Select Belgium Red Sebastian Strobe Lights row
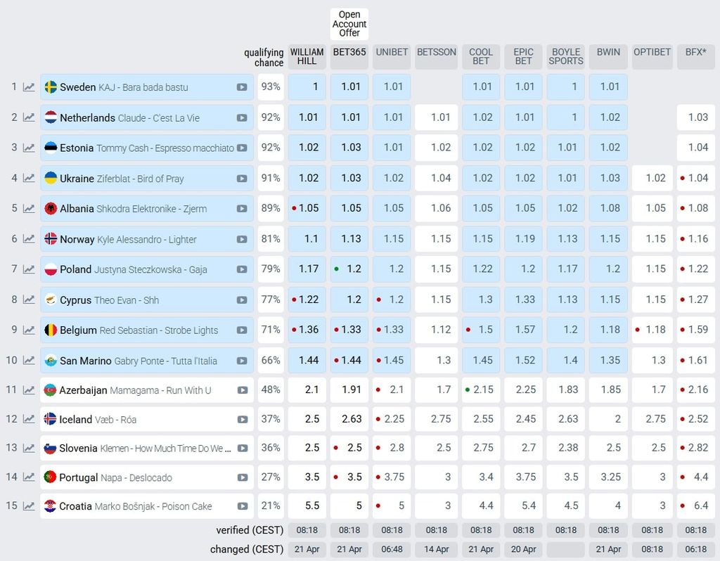The width and height of the screenshot is (720, 561). [147, 330]
